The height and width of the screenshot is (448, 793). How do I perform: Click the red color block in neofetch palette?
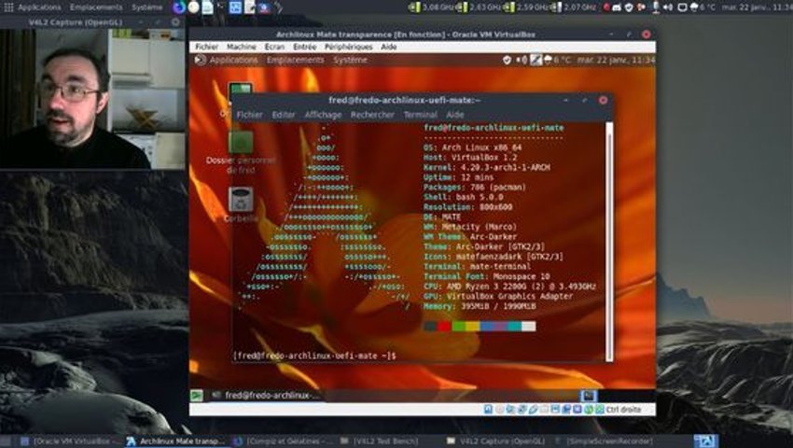tap(444, 327)
